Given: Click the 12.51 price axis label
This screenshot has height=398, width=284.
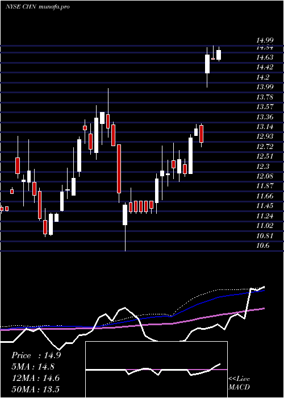Looking at the screenshot, I should click(265, 156).
